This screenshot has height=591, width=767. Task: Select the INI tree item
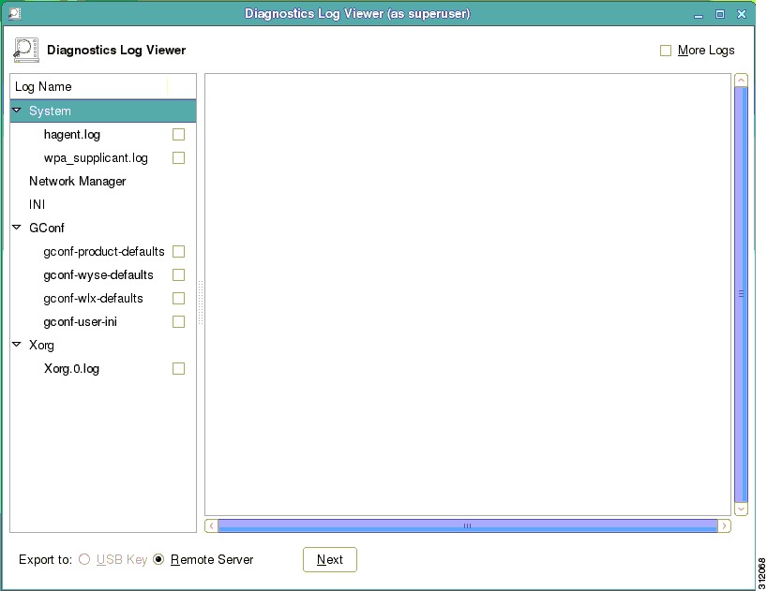tap(38, 205)
